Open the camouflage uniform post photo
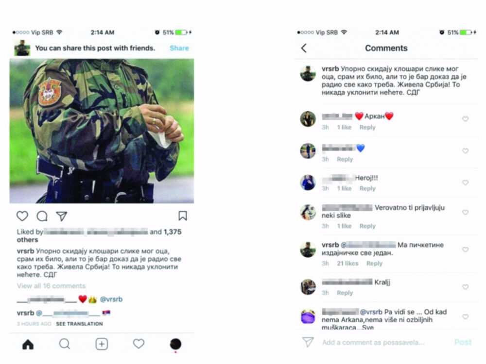 pyautogui.click(x=102, y=131)
